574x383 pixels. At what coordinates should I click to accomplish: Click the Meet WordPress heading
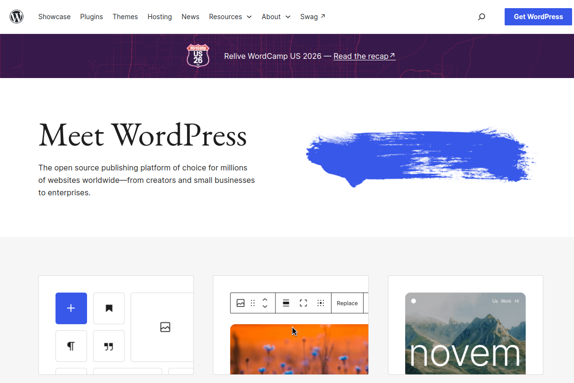pos(143,135)
